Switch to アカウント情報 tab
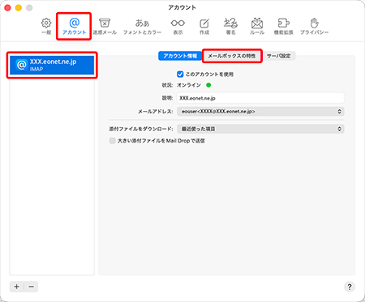 tap(180, 56)
